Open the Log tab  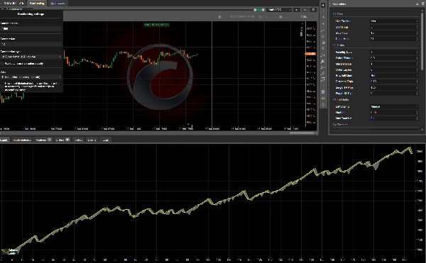[x=105, y=140]
